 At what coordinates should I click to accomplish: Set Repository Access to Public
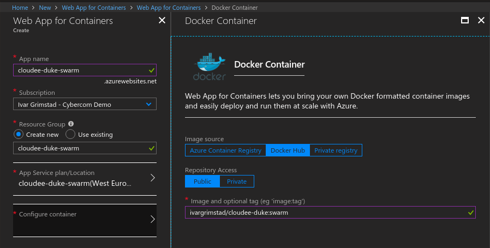(202, 182)
